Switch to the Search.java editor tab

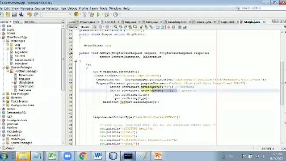coord(204,22)
